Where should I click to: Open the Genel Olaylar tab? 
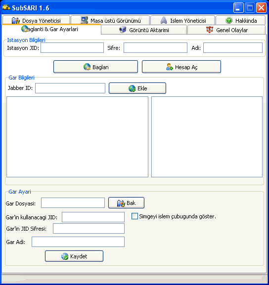tap(226, 30)
